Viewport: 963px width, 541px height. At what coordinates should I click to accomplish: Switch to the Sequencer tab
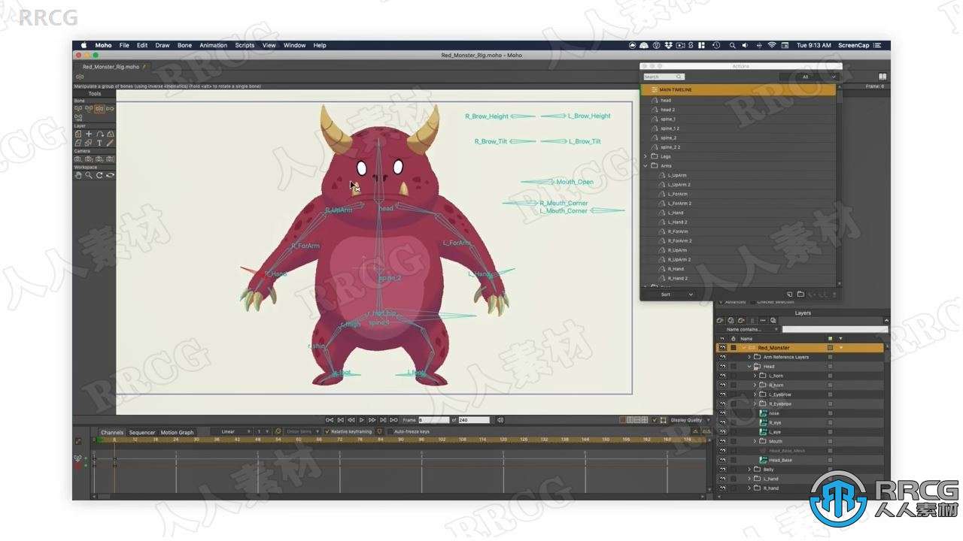point(141,432)
